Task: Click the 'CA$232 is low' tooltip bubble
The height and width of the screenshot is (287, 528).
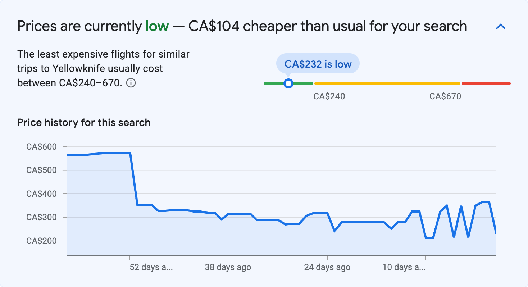Action: (x=318, y=64)
